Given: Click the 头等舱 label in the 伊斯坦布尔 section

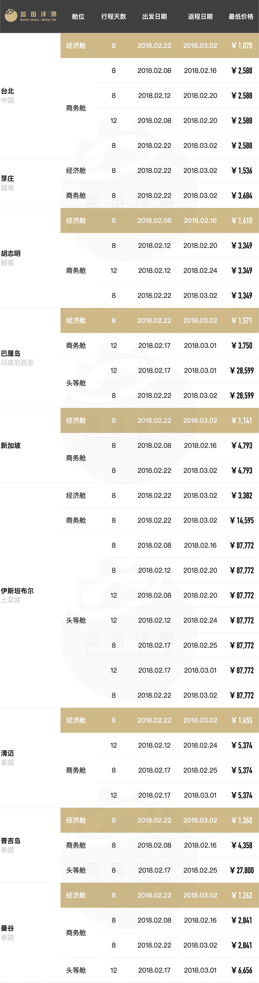Looking at the screenshot, I should point(76,620).
